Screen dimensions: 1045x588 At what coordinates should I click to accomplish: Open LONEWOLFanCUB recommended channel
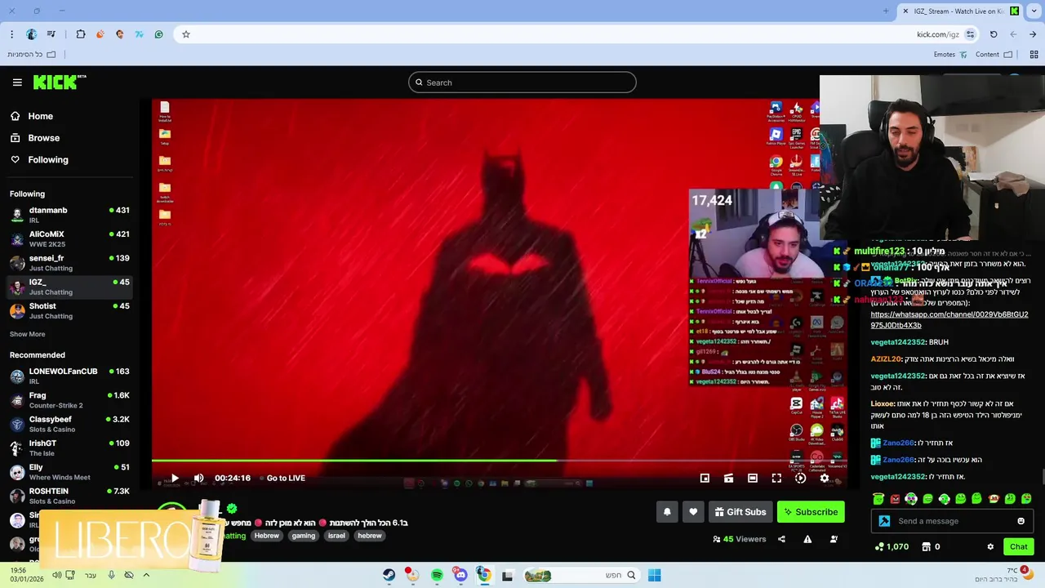69,376
